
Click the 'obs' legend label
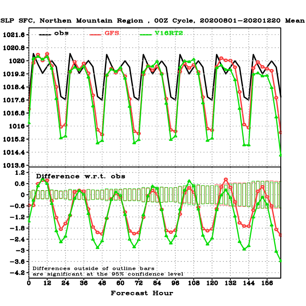click(x=62, y=33)
